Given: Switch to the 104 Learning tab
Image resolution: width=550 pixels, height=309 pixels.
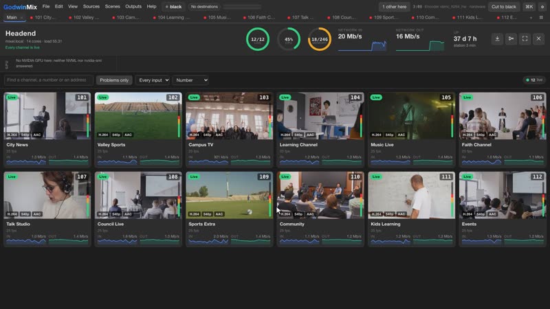Looking at the screenshot, I should (x=172, y=18).
